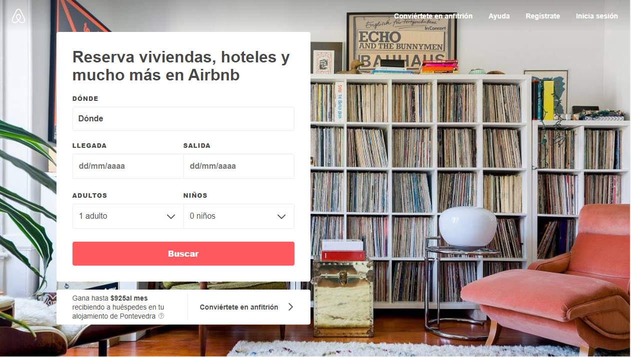The width and height of the screenshot is (631, 357).
Task: Click the 'Gana hasta $925 al mes' text
Action: (x=110, y=299)
